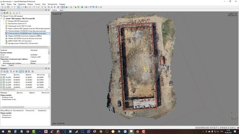Toggle checkbox for camera DJI_0004
Screen dimensions: 239x134
(1, 85)
